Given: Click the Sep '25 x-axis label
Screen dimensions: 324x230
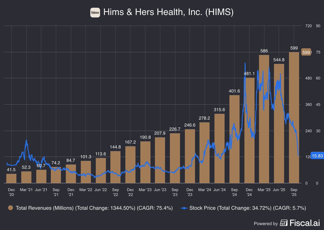Looking at the screenshot, I should [x=294, y=192].
